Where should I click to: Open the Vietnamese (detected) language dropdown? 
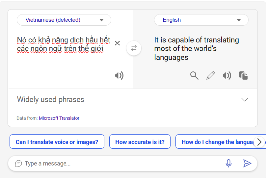pos(64,20)
